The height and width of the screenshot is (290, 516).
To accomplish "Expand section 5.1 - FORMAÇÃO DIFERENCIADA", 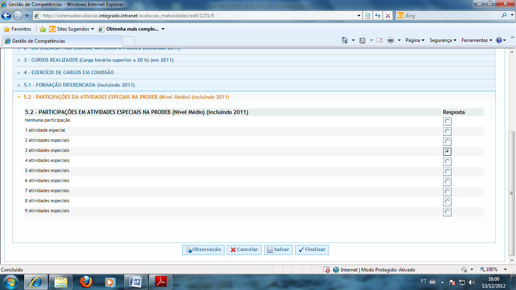I will [254, 85].
